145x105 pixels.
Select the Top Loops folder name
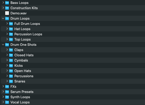(22, 40)
